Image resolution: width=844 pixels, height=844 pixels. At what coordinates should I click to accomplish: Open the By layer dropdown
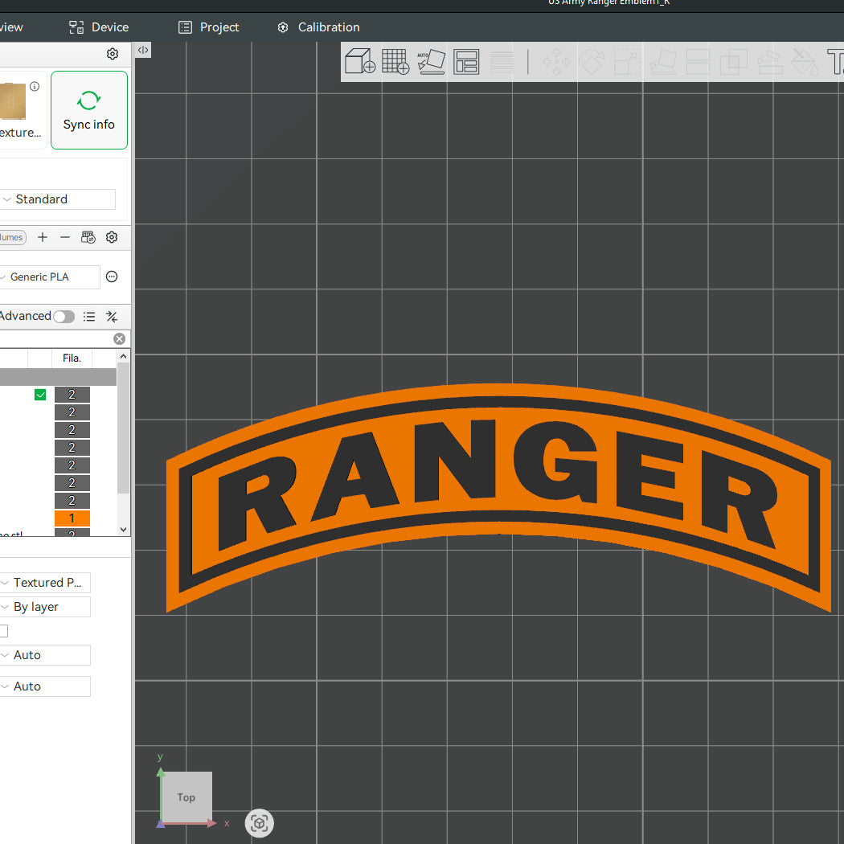45,607
